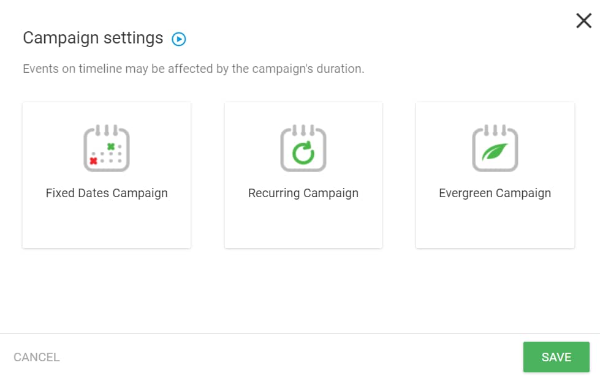Click the Fixed Dates calendar icon
Screen dimensions: 600x376
pos(107,148)
